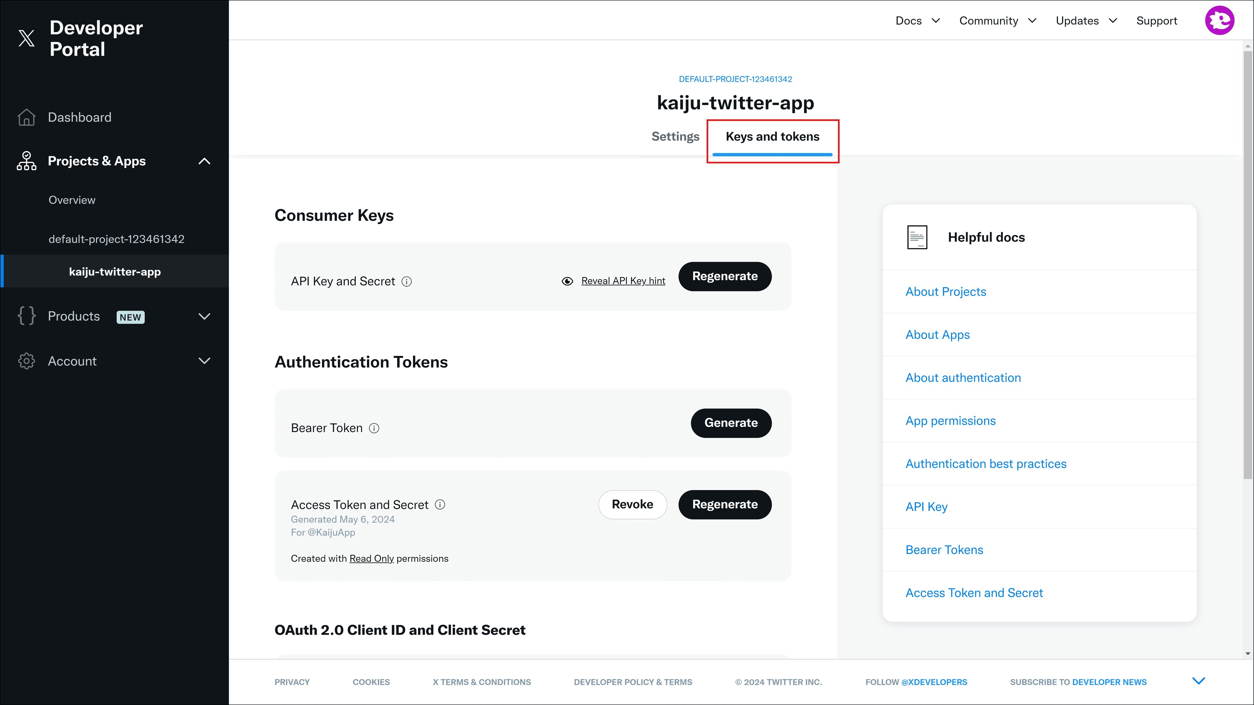This screenshot has height=705, width=1254.
Task: Click Reveal API Key hint link
Action: pyautogui.click(x=623, y=281)
